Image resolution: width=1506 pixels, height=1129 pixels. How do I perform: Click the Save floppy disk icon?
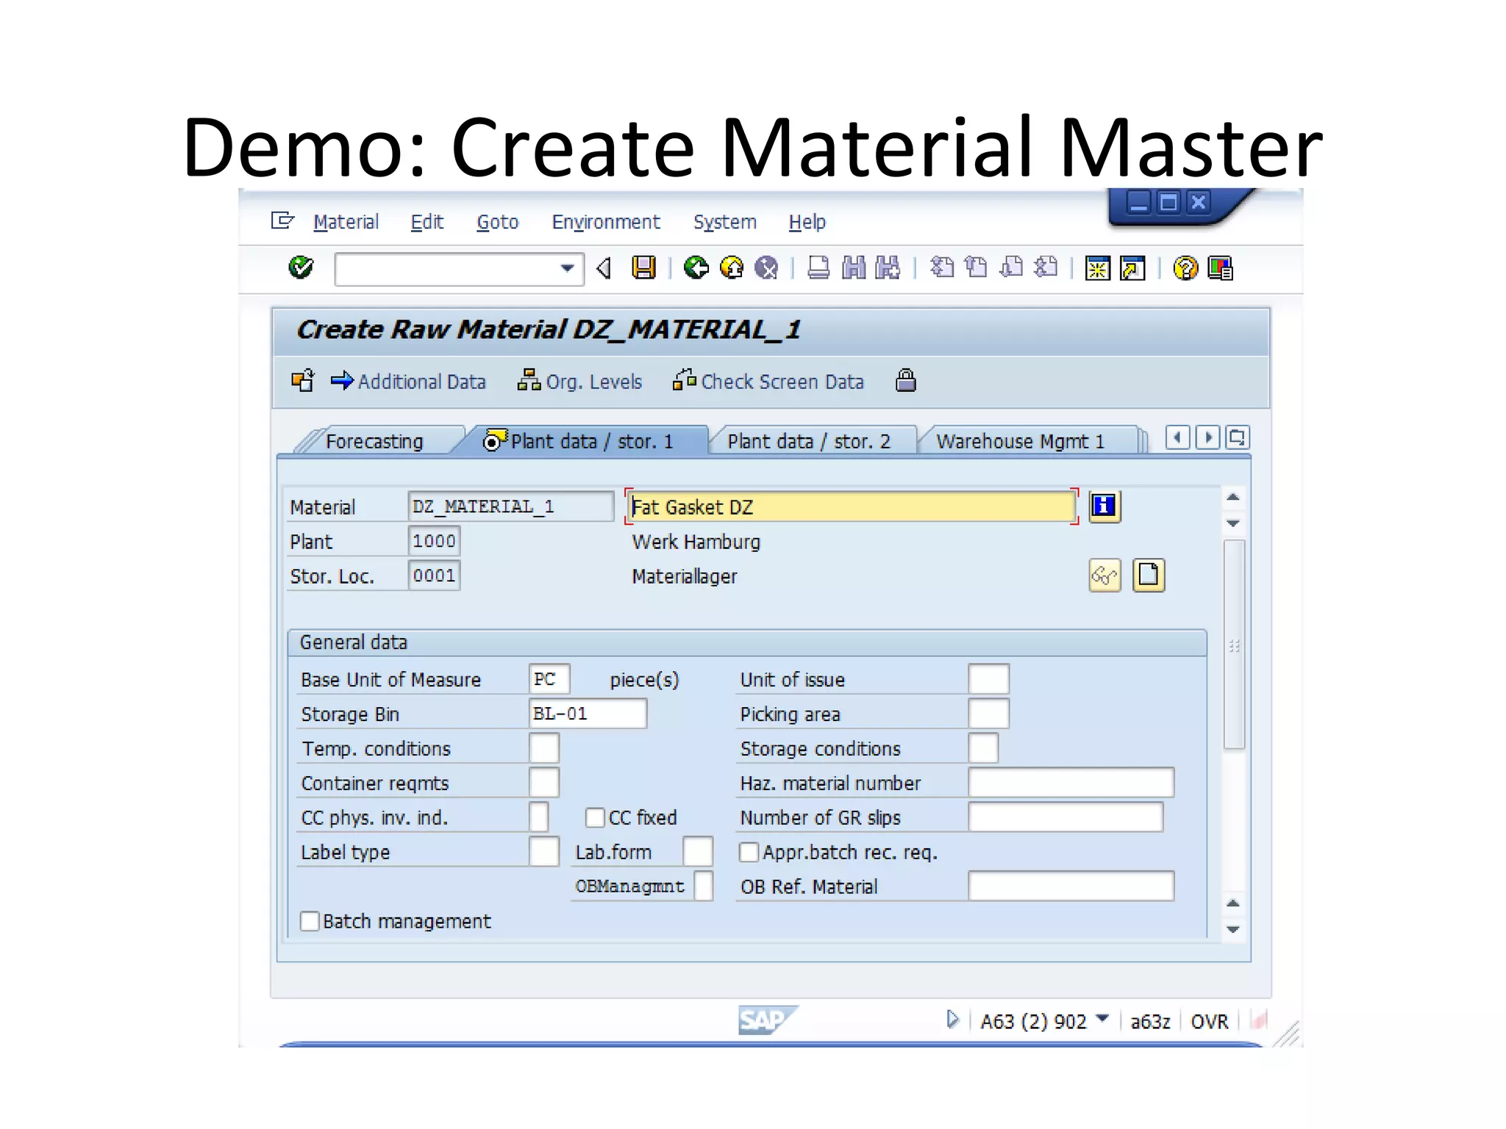coord(643,268)
